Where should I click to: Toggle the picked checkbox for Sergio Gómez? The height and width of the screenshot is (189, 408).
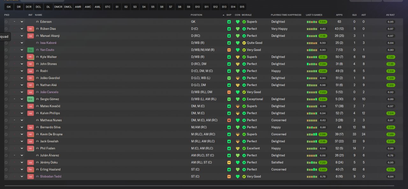6,99
